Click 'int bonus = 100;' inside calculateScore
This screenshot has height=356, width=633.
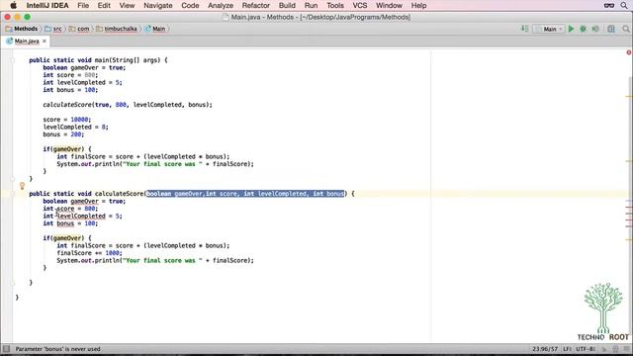(x=70, y=223)
